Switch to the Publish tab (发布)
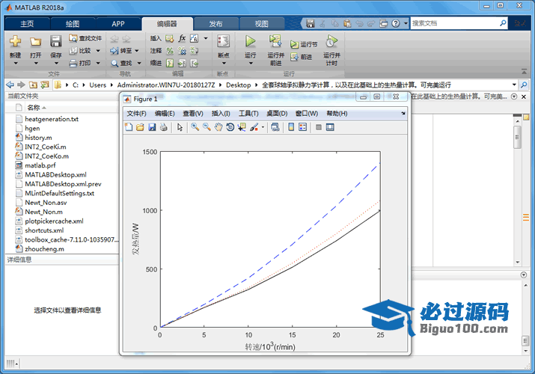535x374 pixels. click(215, 24)
